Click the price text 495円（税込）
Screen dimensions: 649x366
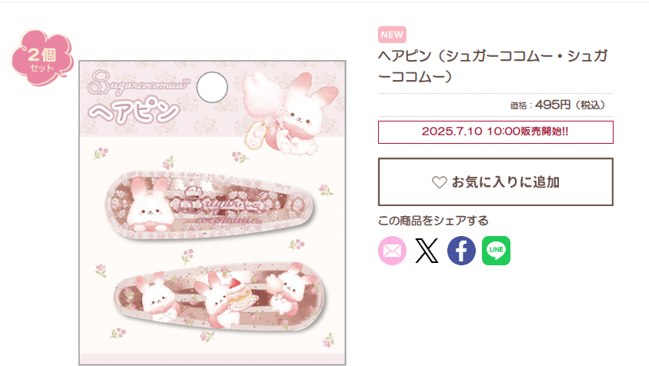[570, 105]
